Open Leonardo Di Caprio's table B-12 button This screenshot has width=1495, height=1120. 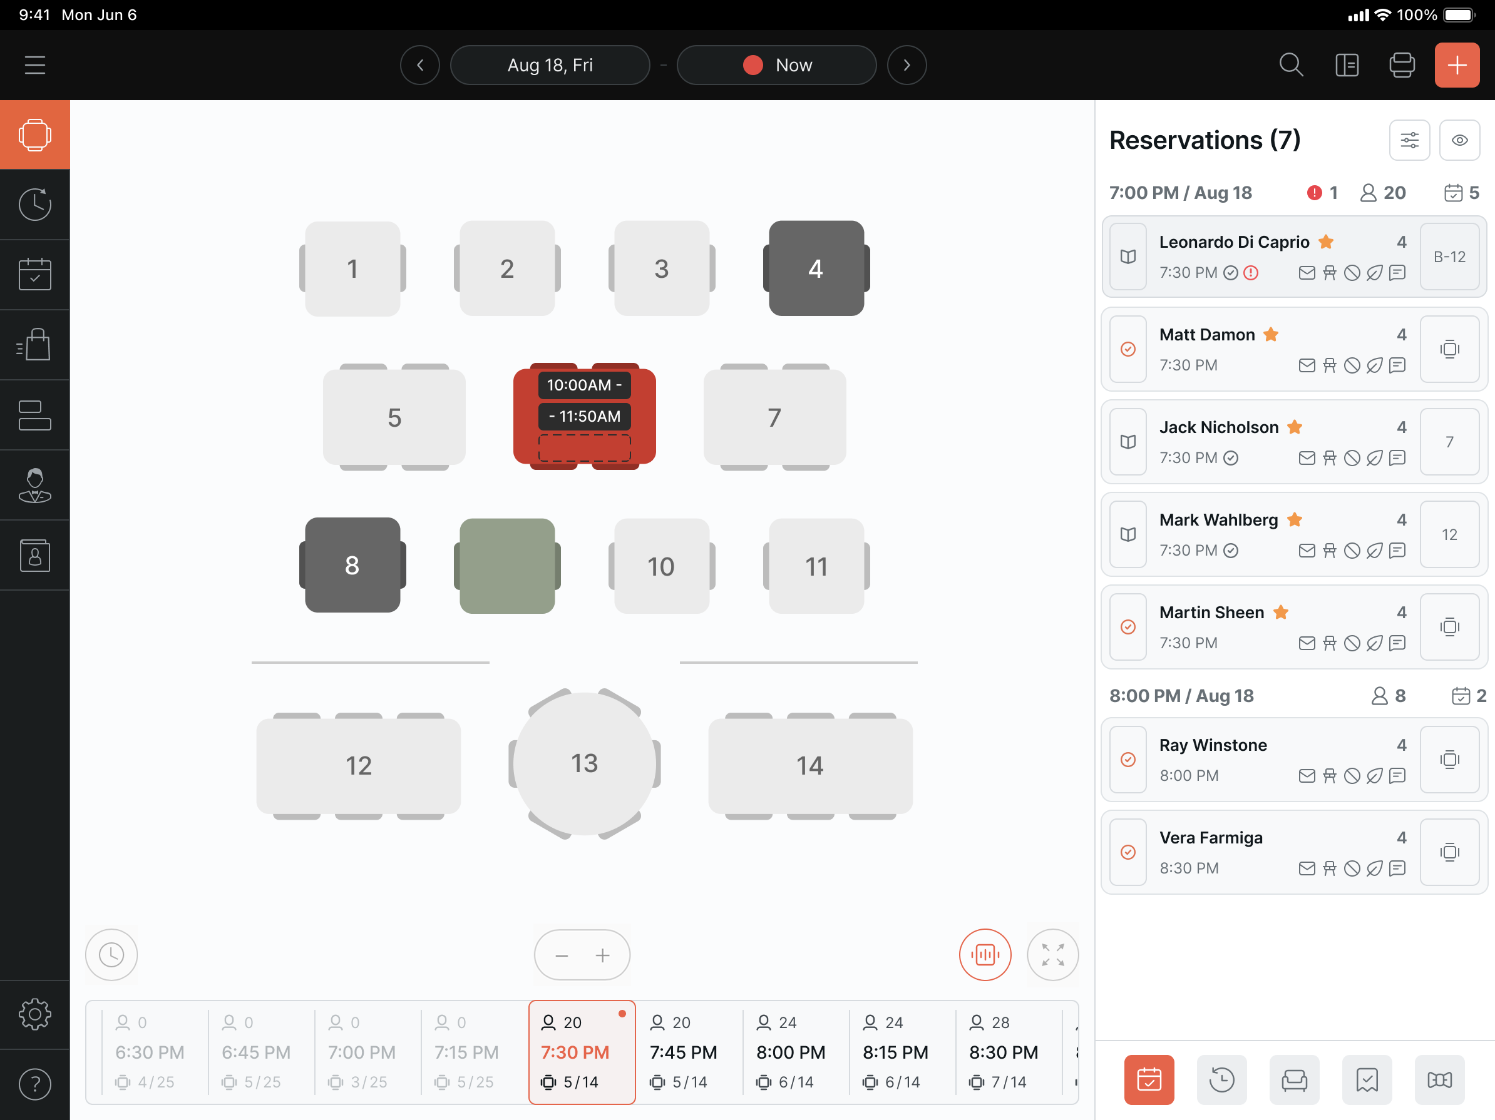(1449, 257)
